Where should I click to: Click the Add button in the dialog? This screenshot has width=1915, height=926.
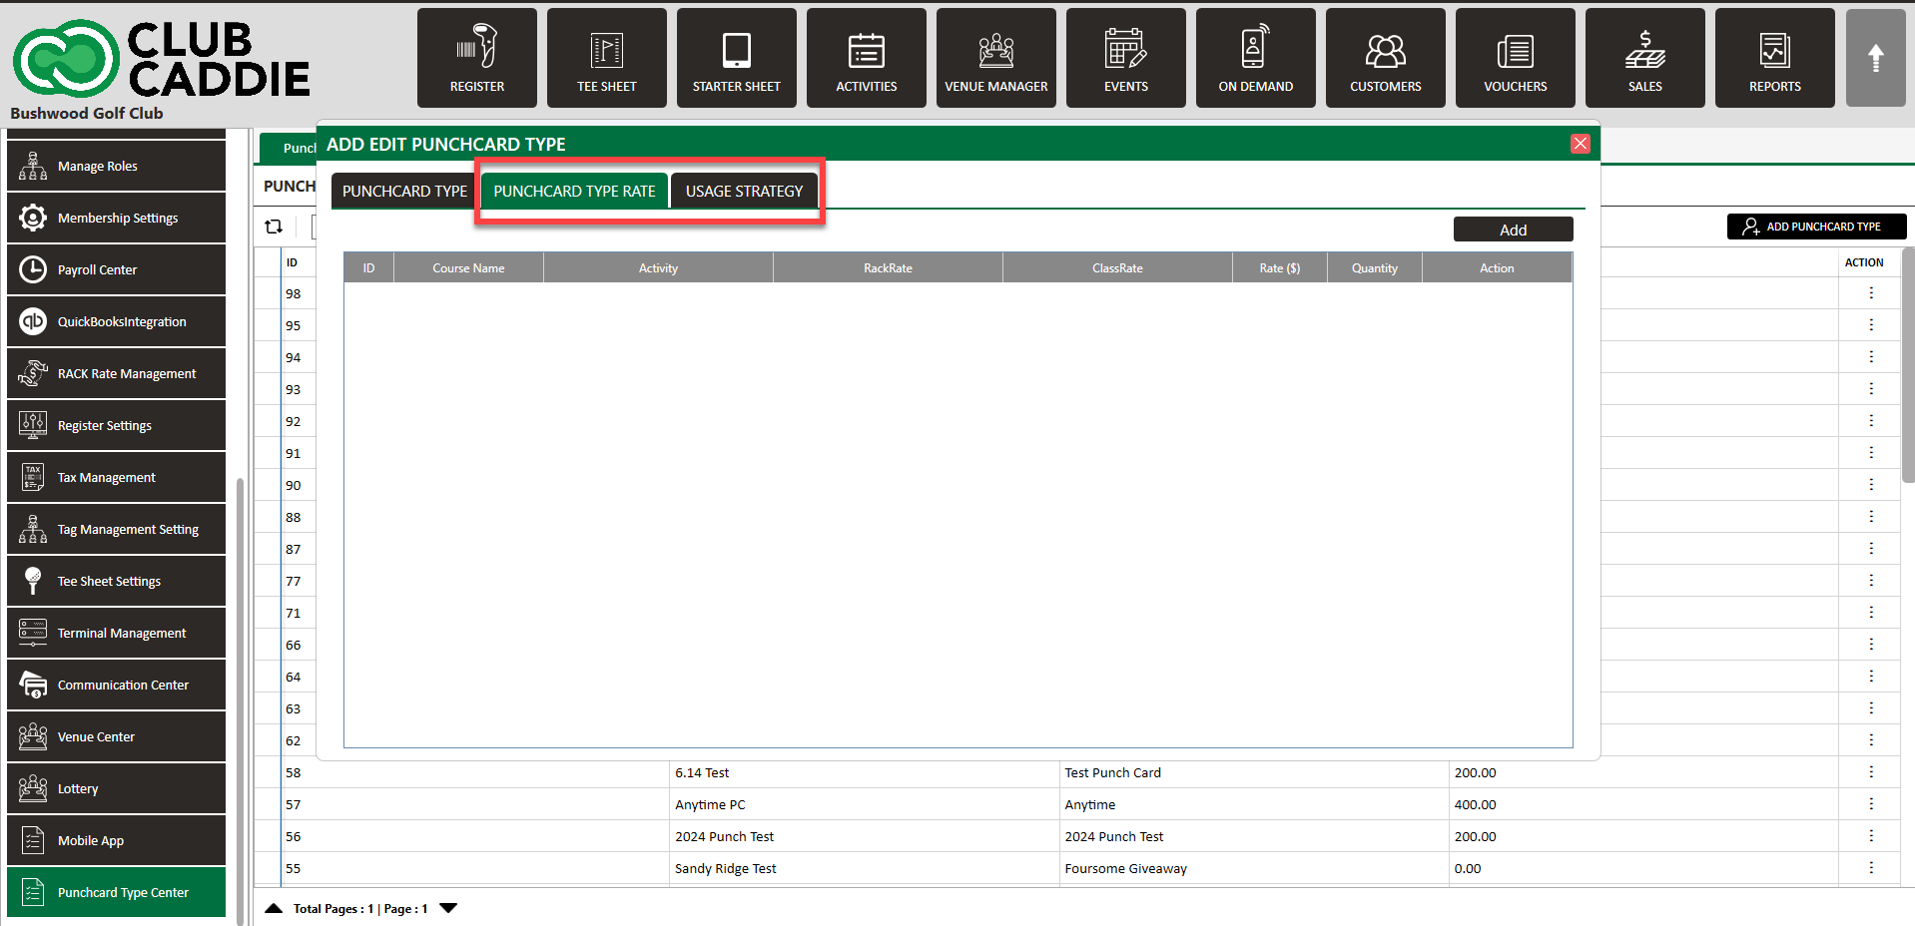1512,230
